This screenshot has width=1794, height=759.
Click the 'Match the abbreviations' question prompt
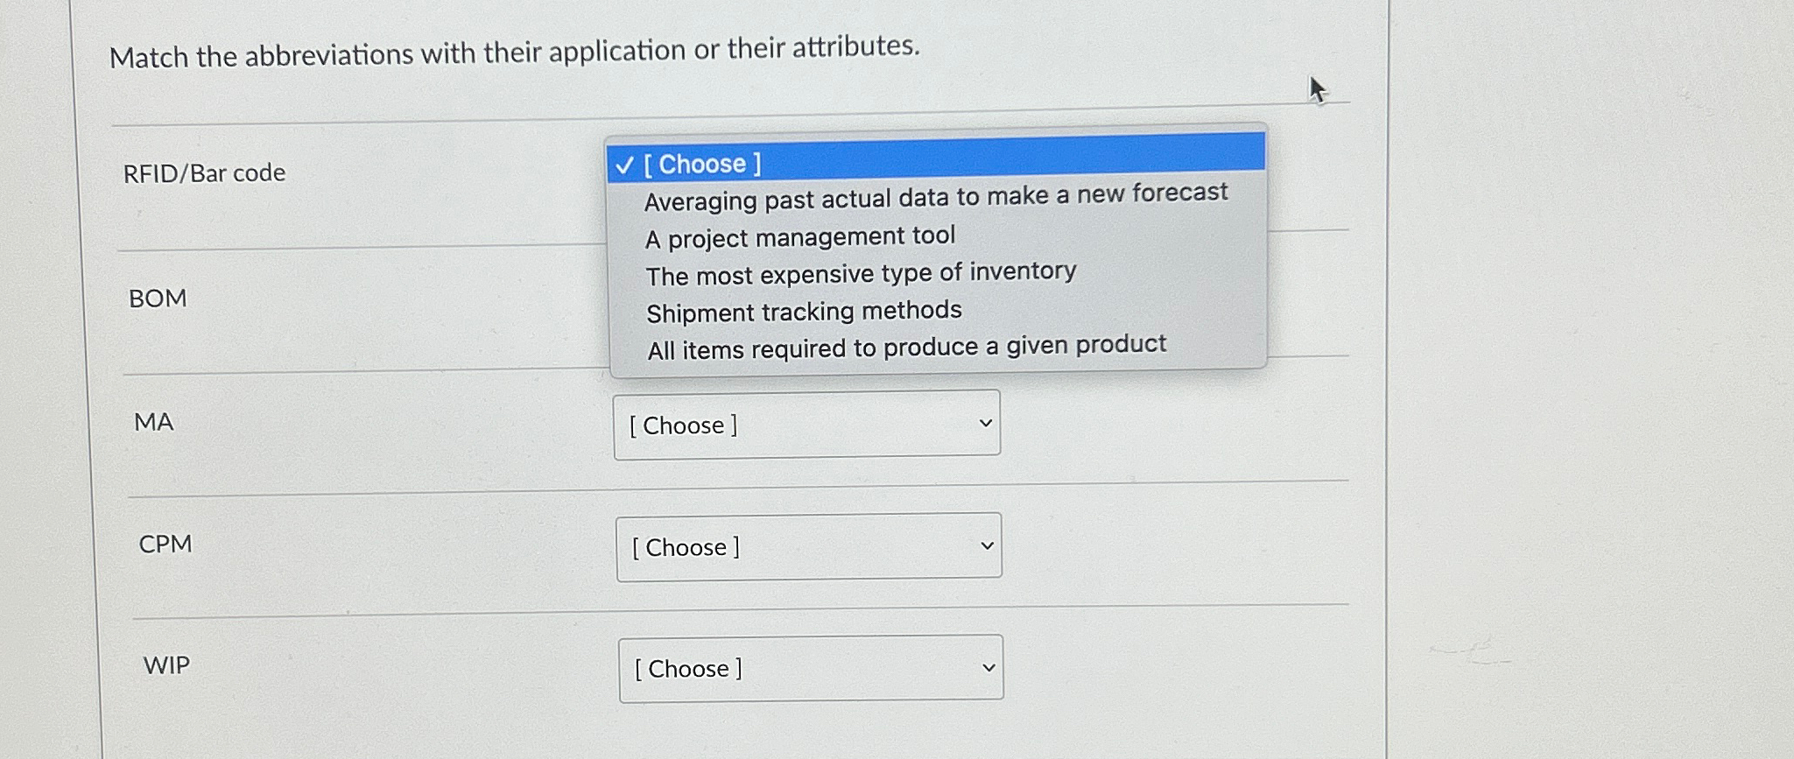515,52
